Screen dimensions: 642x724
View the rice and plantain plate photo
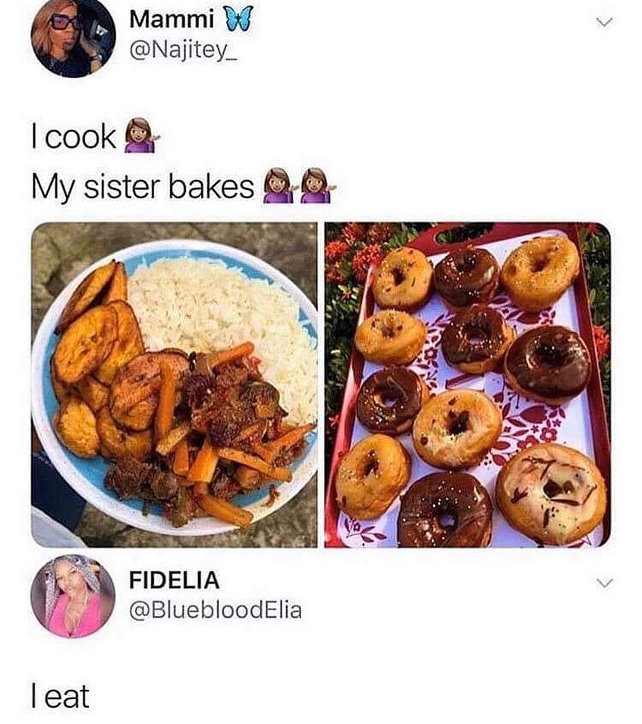(174, 385)
